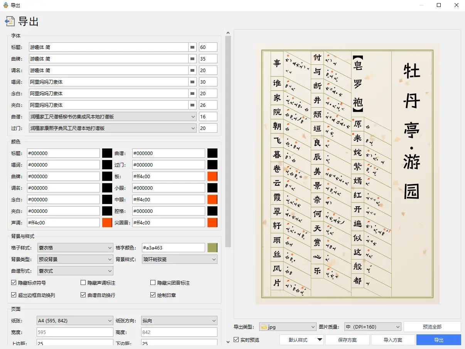This screenshot has width=465, height=349.
Task: Expand the 格子样式 dropdown
Action: tap(75, 248)
